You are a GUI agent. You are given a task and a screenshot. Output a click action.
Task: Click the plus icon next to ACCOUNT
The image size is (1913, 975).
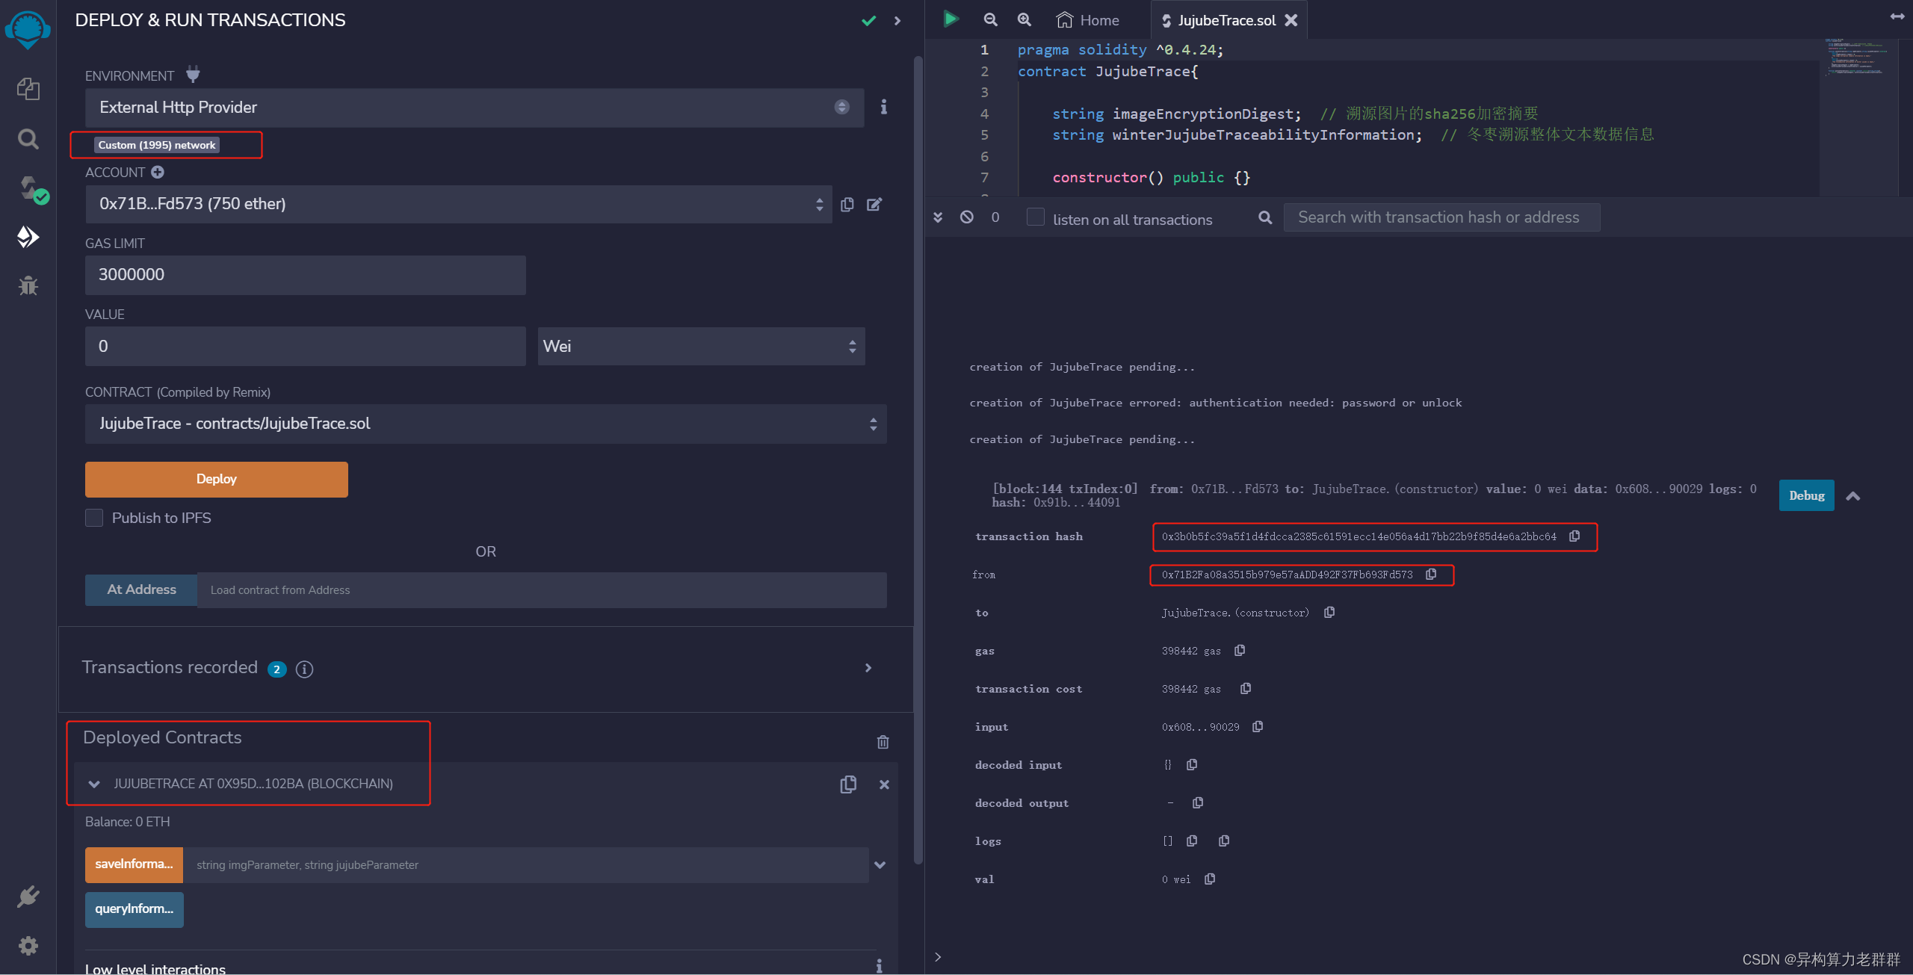click(x=158, y=172)
